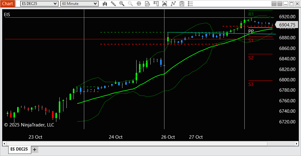
Task: Open chart Properties list icon
Action: pos(190,4)
